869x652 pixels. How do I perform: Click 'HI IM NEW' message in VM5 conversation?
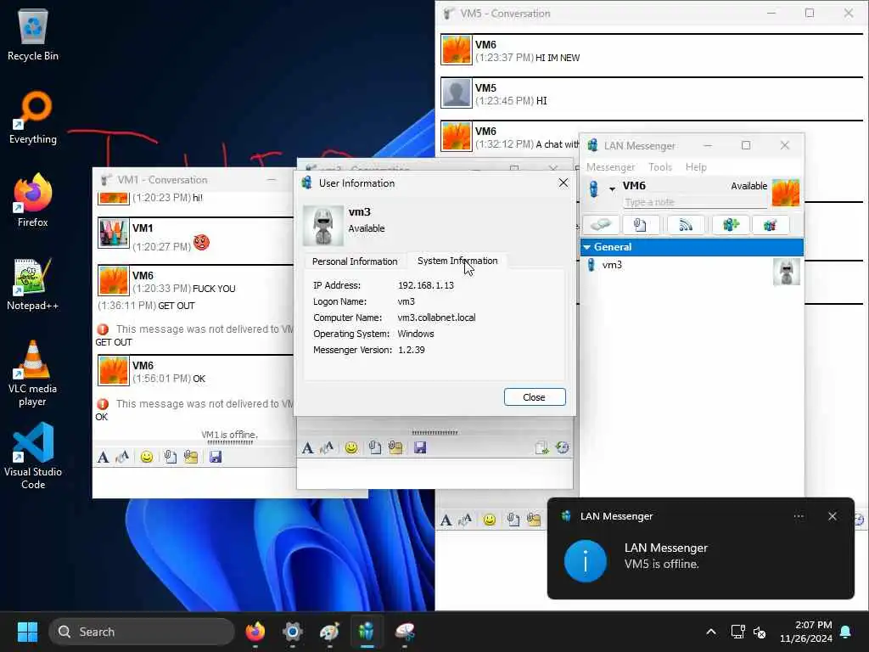558,58
